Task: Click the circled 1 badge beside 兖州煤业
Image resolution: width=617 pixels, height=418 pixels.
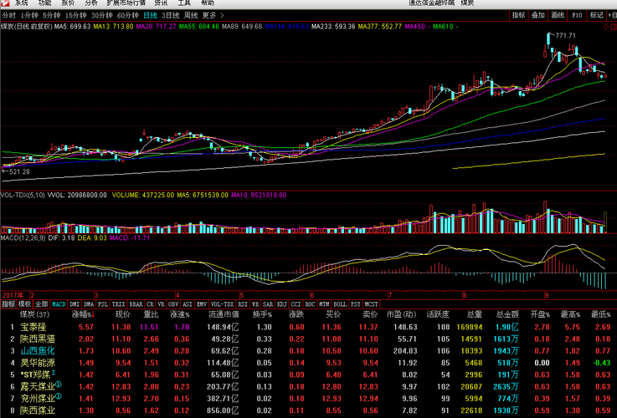Action: 59,396
